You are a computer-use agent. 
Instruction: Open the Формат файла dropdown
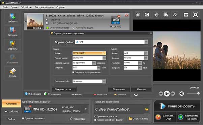pos(146,42)
